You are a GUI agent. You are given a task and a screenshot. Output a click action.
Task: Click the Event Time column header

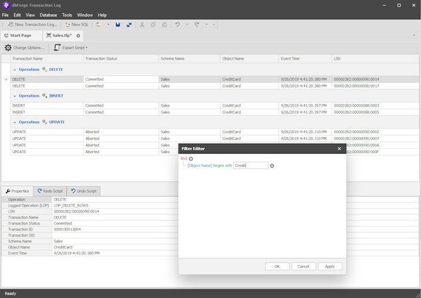point(305,58)
